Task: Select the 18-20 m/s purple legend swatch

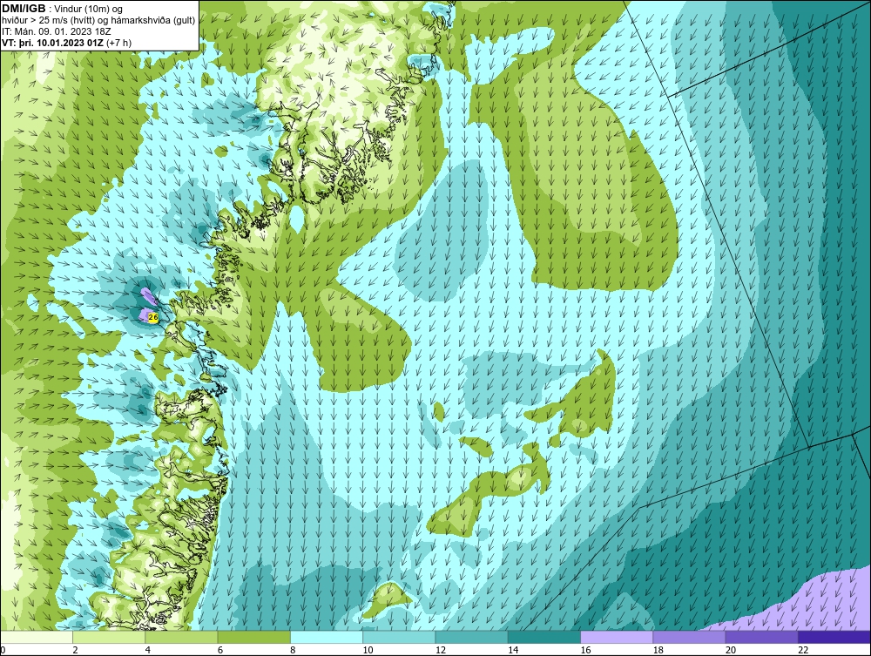Action: (x=689, y=637)
